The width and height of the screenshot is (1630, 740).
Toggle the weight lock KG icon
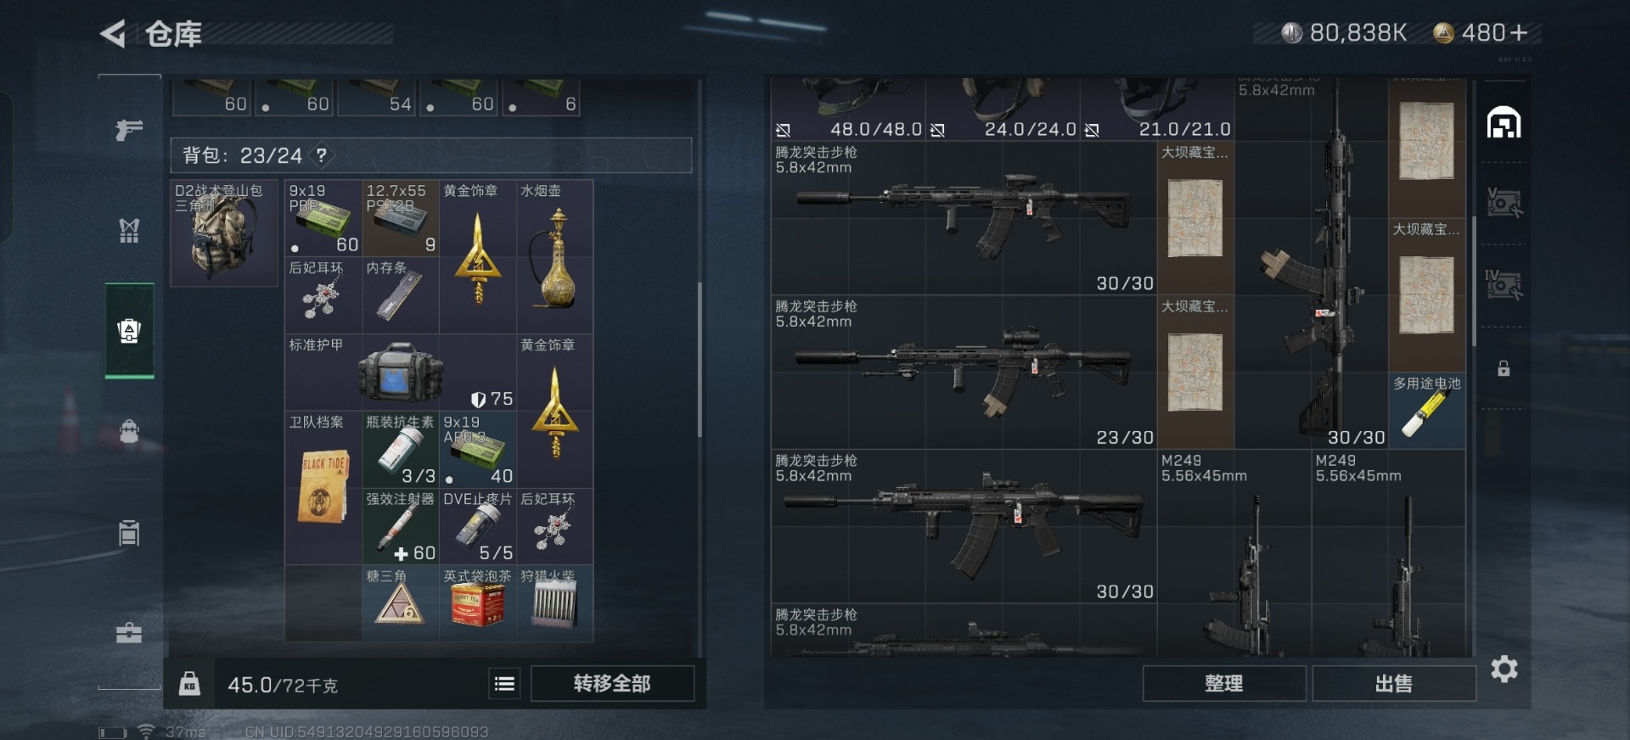189,683
